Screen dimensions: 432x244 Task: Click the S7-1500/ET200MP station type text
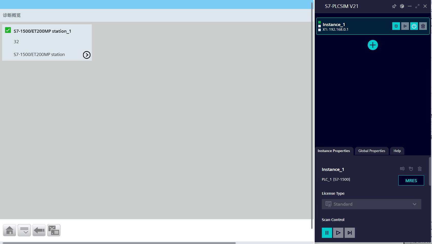pos(39,54)
